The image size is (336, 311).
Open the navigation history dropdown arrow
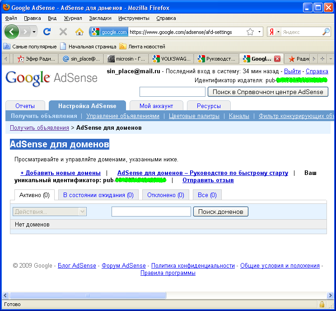(34, 32)
